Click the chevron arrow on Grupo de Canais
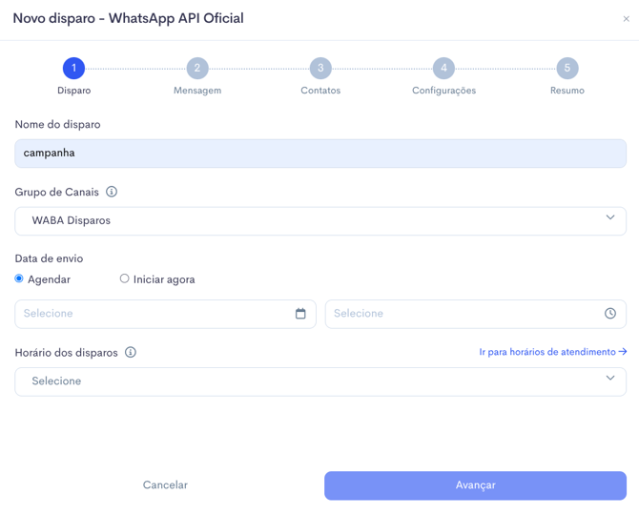Viewport: 639px width, 515px height. point(610,218)
